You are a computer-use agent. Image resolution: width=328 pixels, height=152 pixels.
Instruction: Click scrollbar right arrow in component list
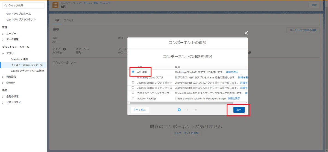click(x=246, y=103)
